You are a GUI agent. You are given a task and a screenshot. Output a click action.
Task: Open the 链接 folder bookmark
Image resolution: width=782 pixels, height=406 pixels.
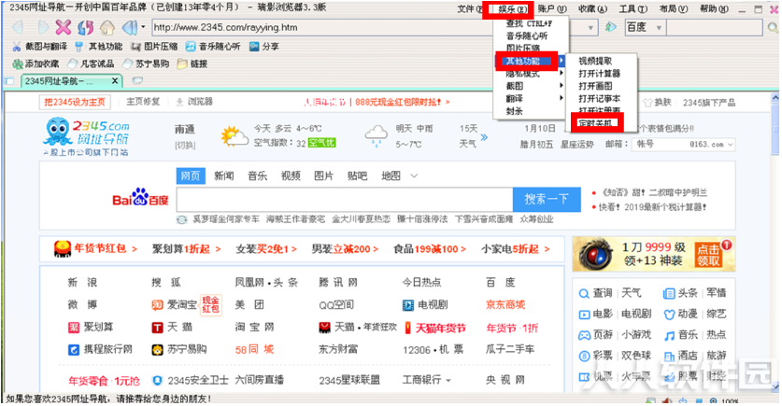click(192, 63)
